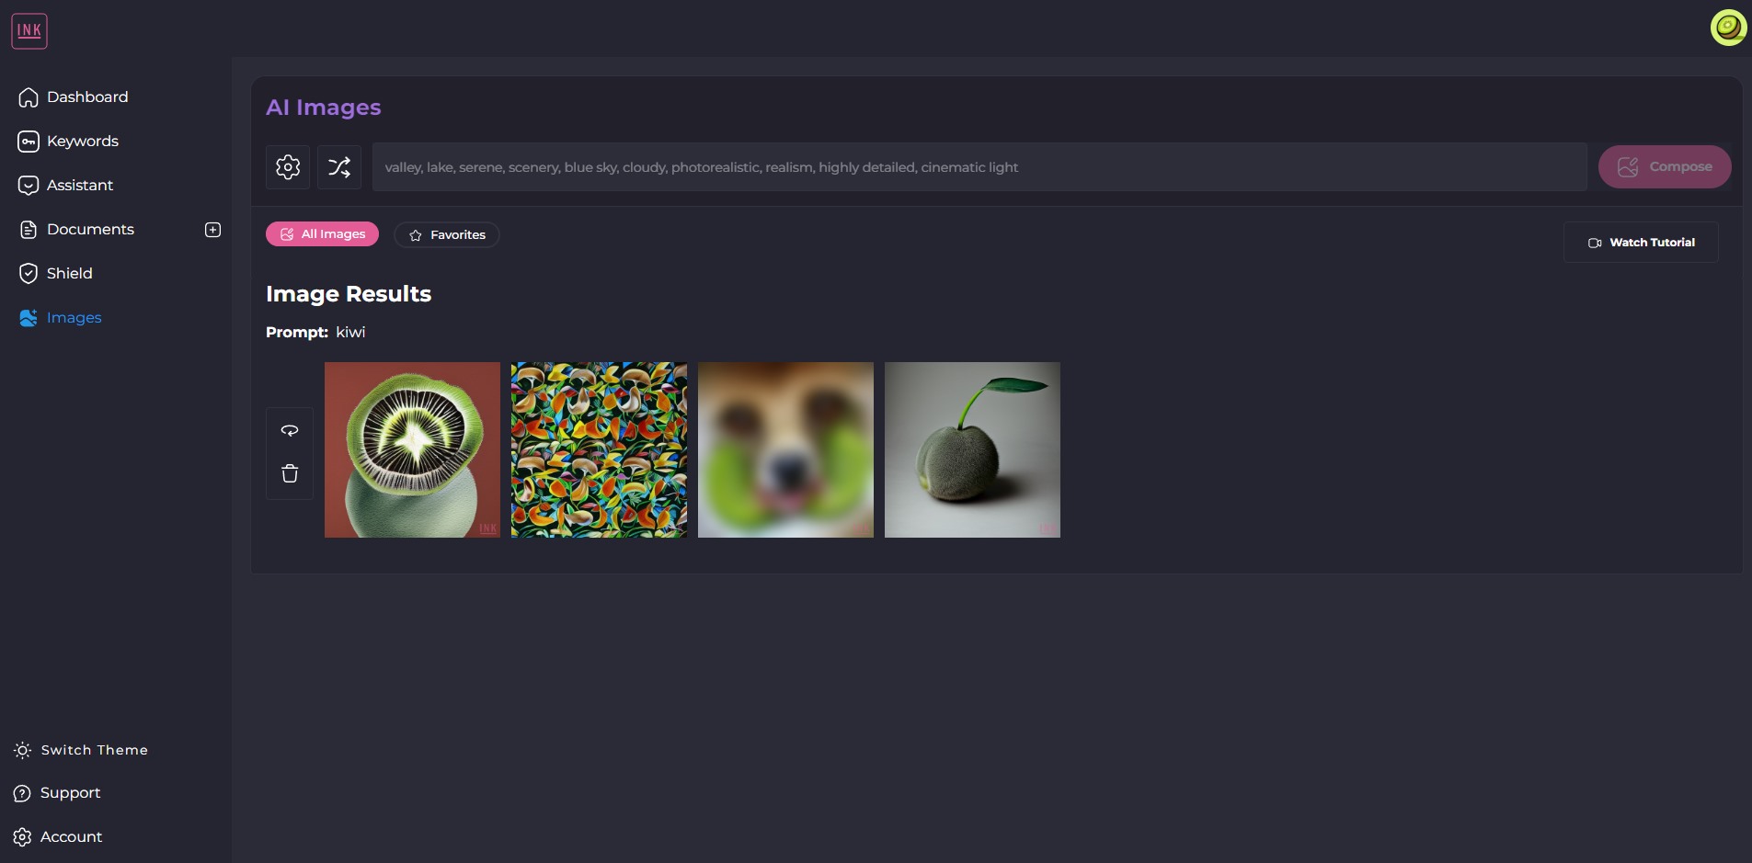
Task: Click the Compose button
Action: 1665,166
